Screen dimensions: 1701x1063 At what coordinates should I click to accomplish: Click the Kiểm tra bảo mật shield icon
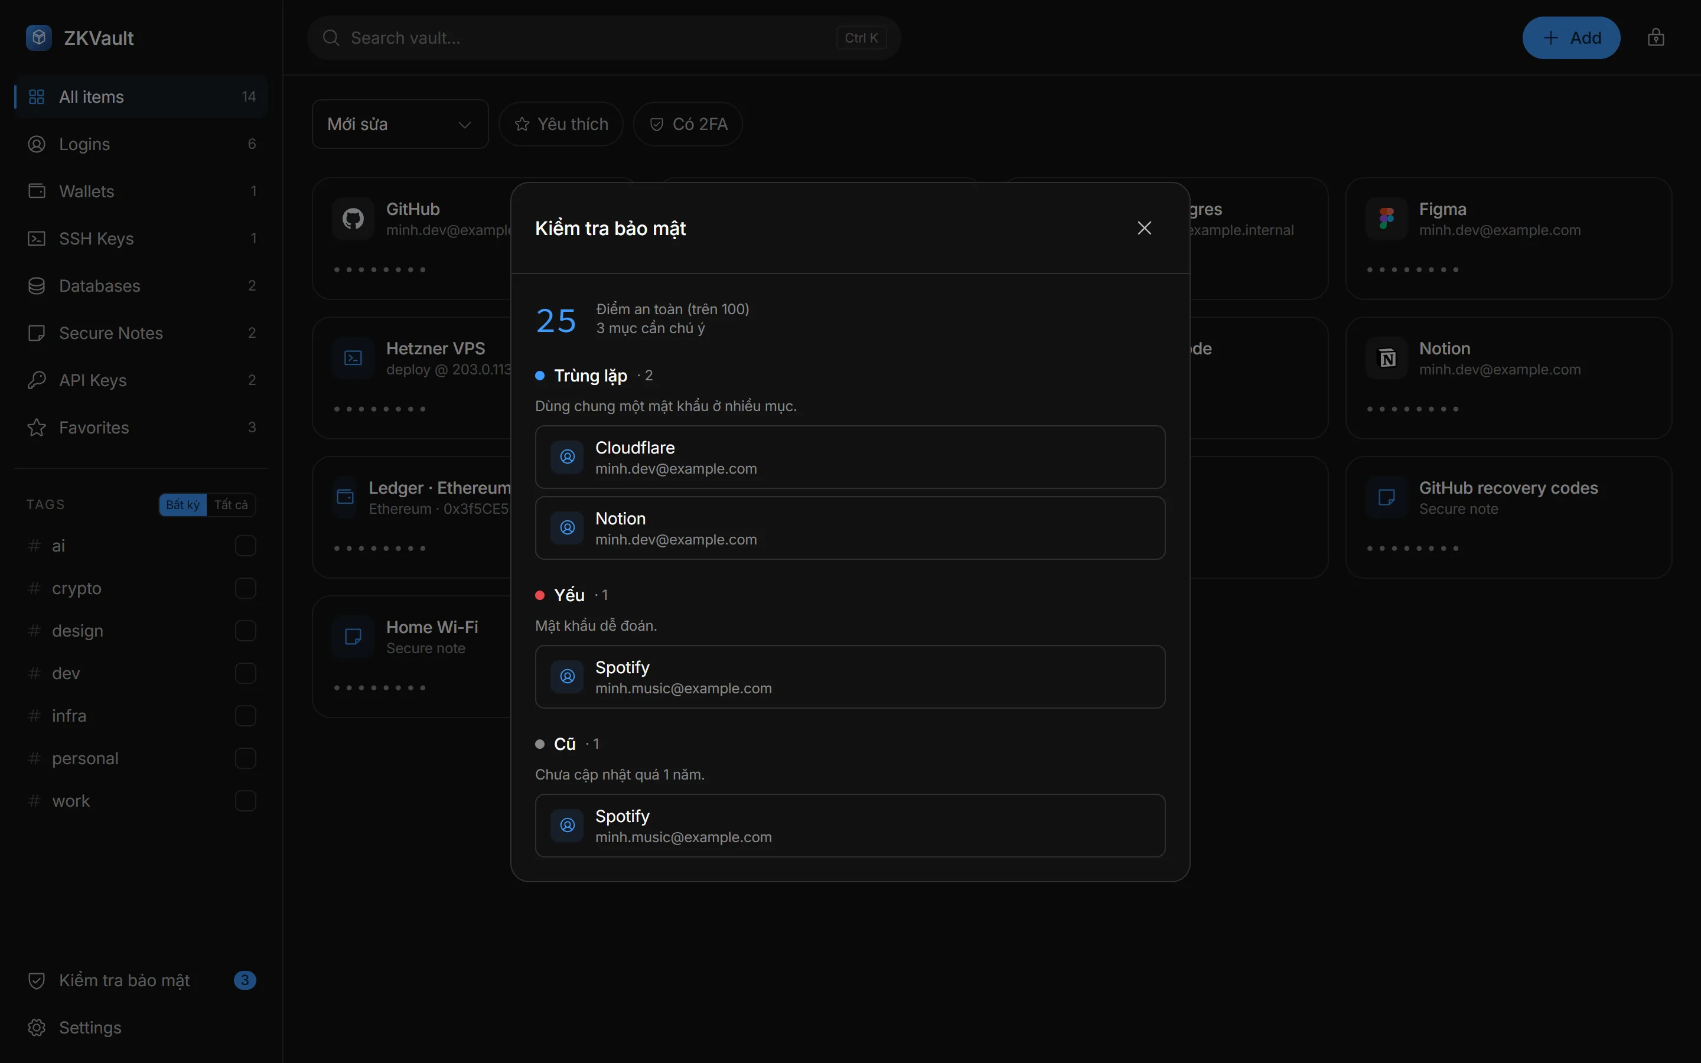[x=37, y=980]
